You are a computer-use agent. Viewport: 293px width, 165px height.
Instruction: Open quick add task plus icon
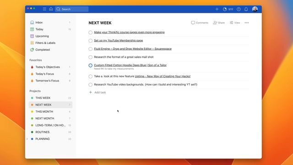coord(217,9)
